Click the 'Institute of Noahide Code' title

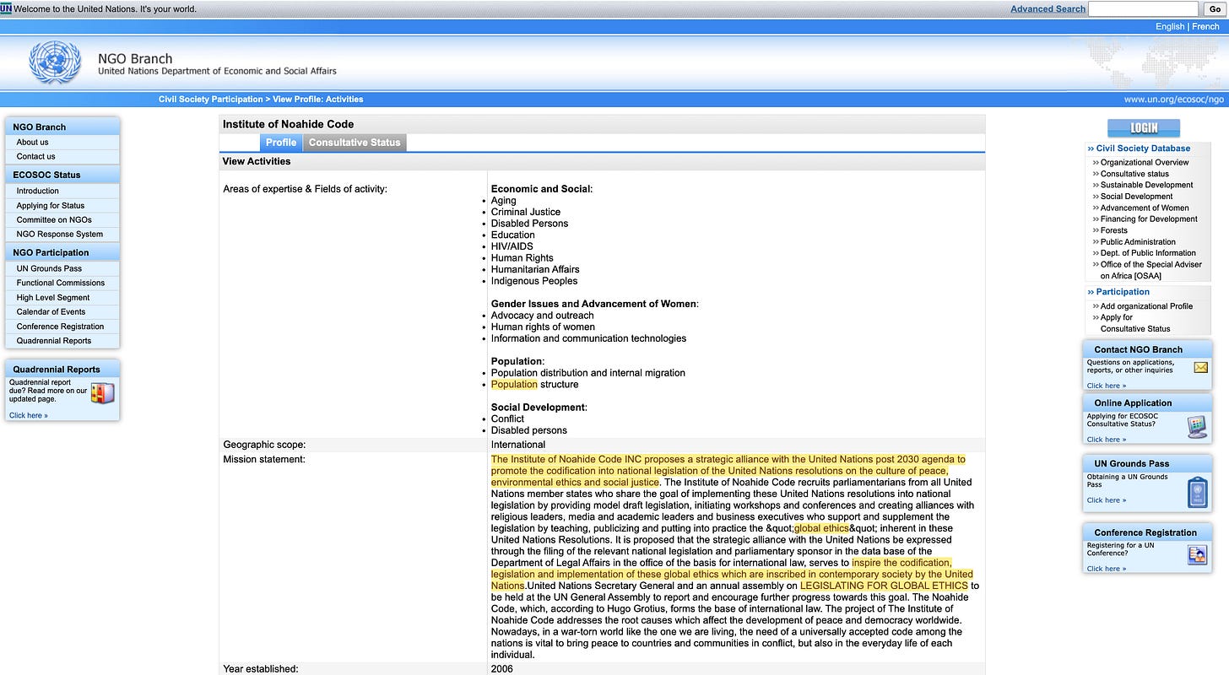288,124
